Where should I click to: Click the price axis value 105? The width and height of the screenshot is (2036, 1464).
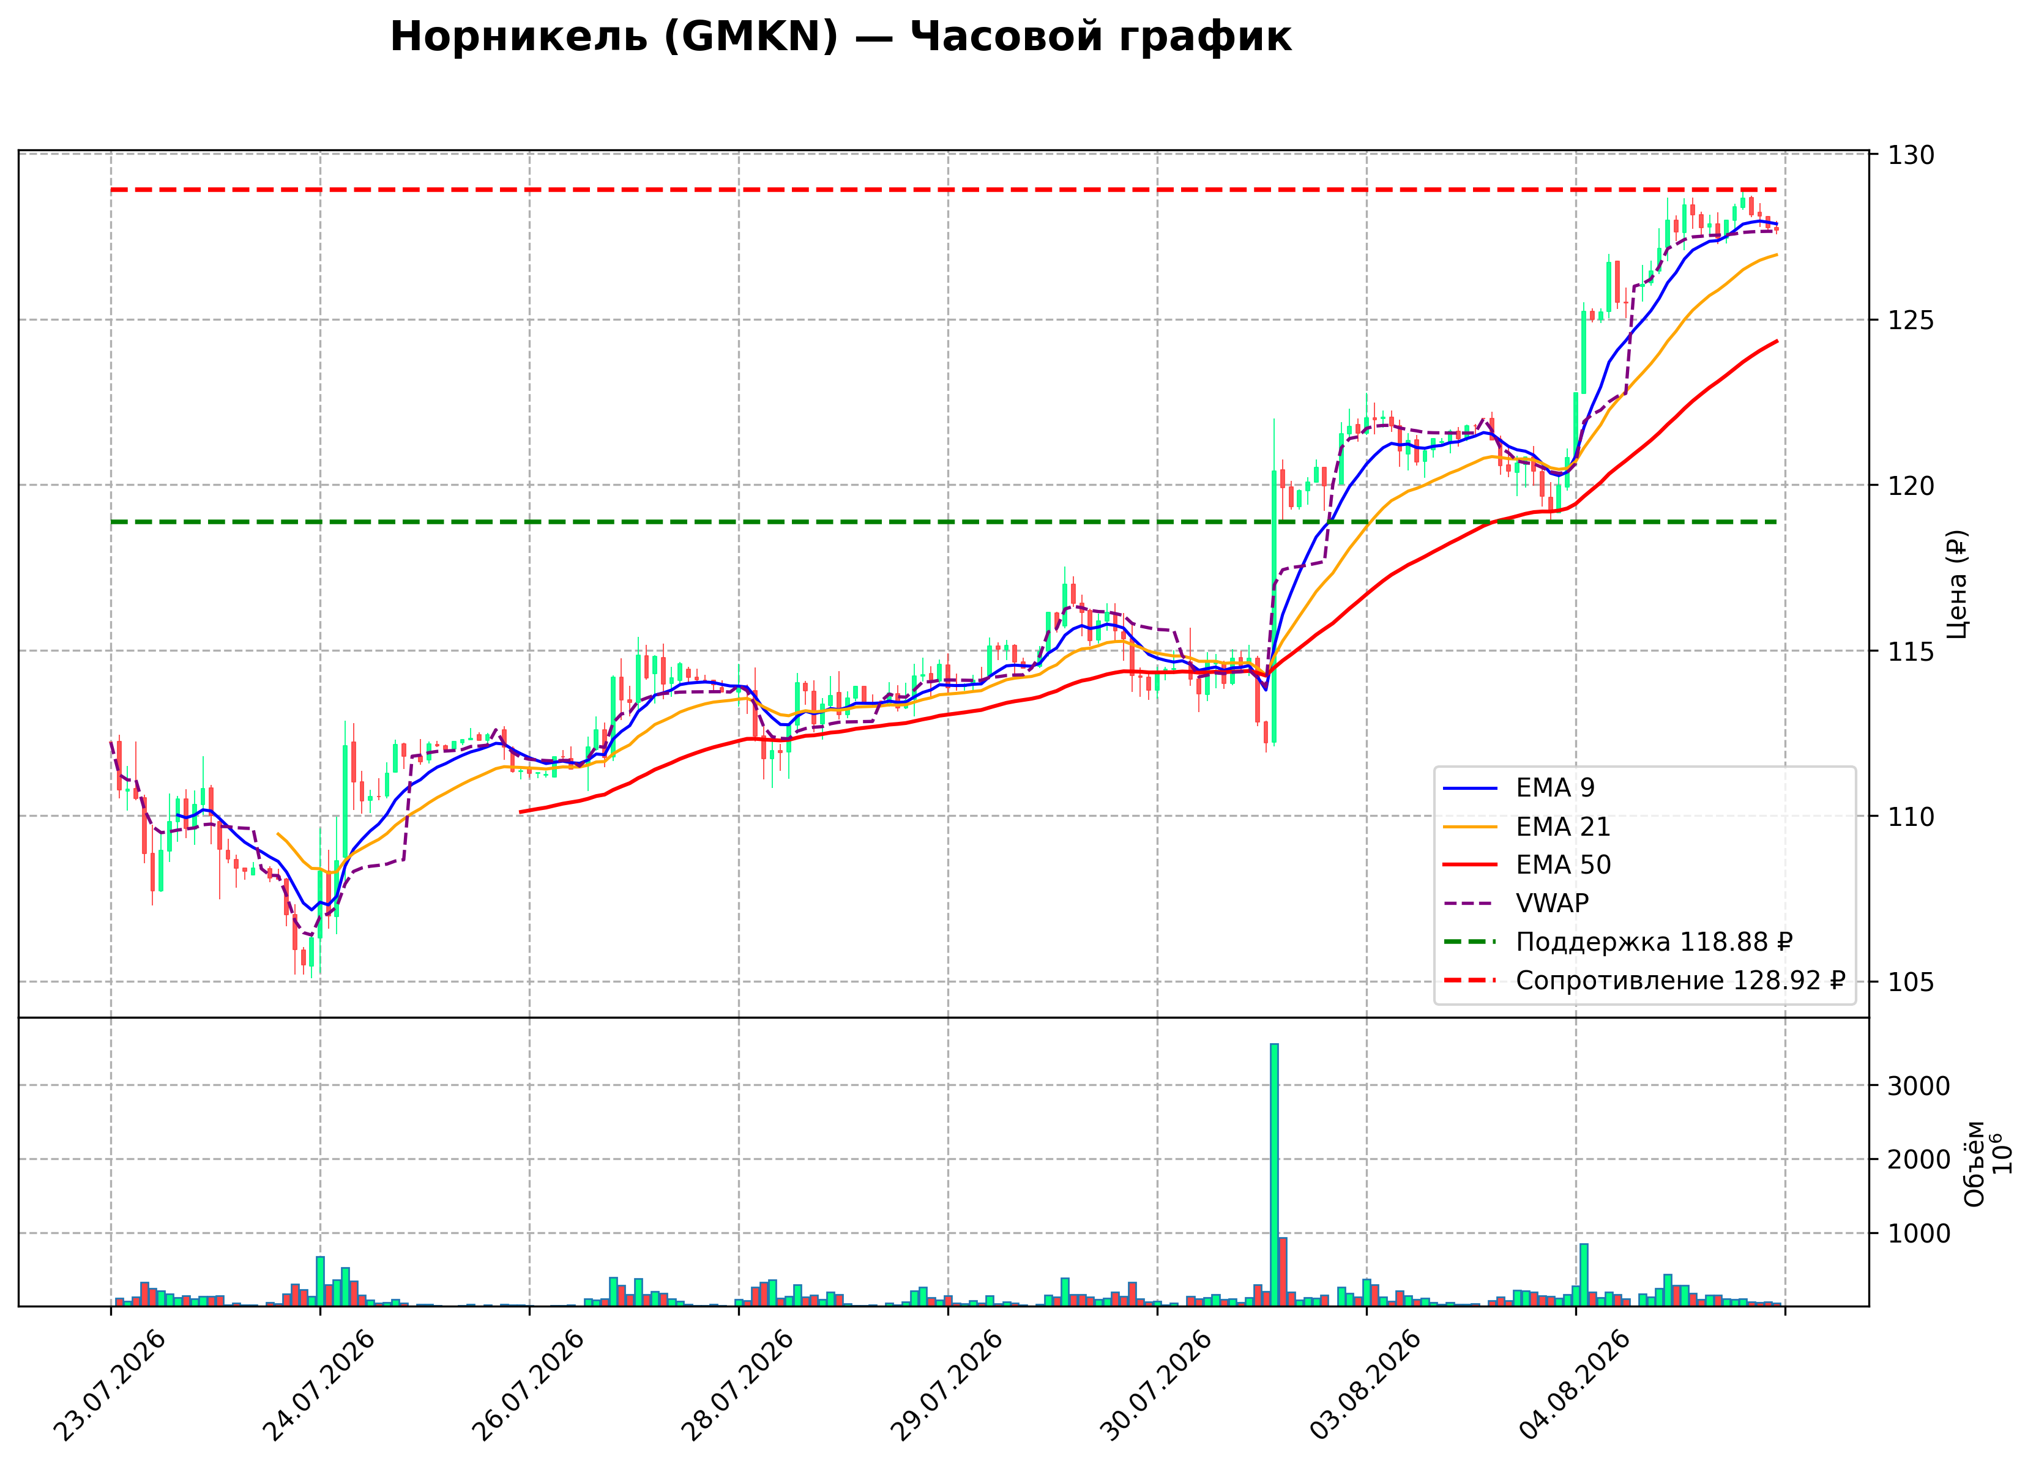point(1911,982)
